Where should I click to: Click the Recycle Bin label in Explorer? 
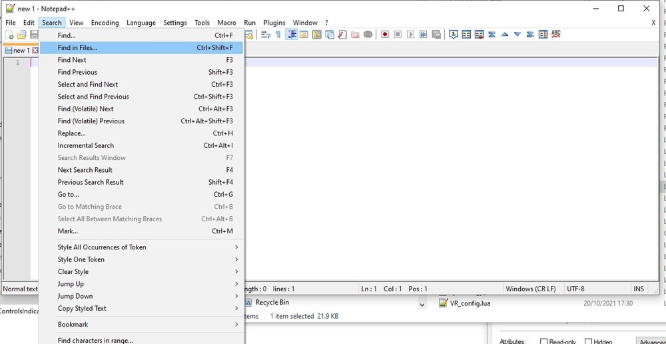pyautogui.click(x=272, y=302)
